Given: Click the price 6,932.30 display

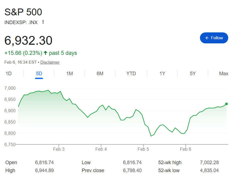Looking at the screenshot, I should [28, 41].
